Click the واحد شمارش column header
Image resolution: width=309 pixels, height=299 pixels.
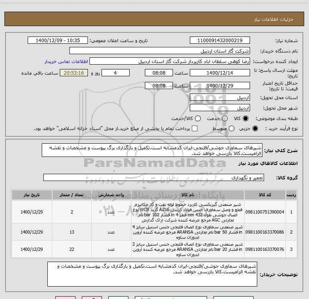click(111, 195)
